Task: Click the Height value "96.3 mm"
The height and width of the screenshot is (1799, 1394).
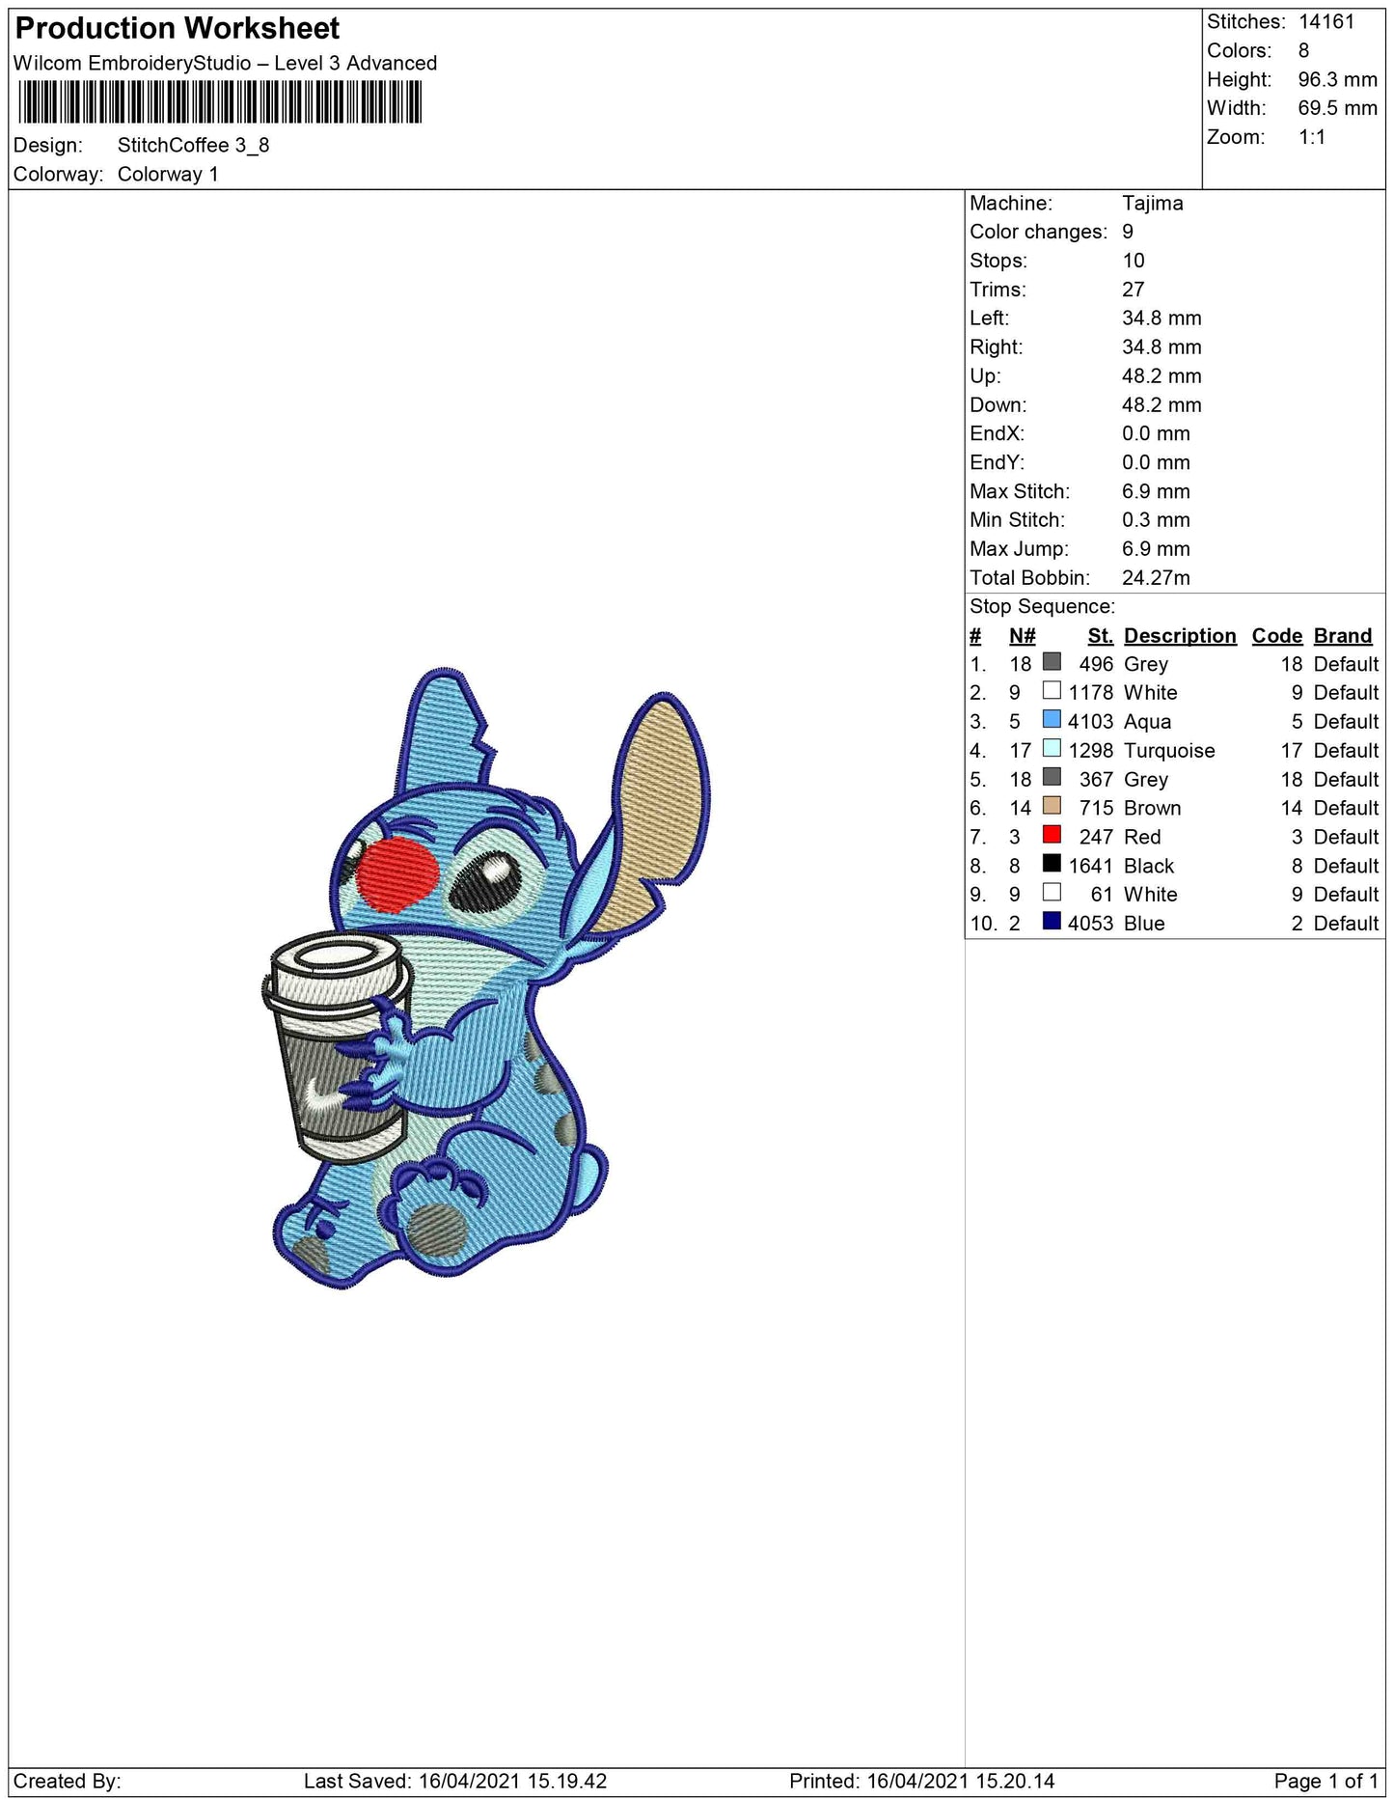Action: pyautogui.click(x=1337, y=80)
